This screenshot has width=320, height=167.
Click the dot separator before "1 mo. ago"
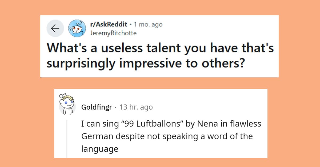click(x=130, y=25)
